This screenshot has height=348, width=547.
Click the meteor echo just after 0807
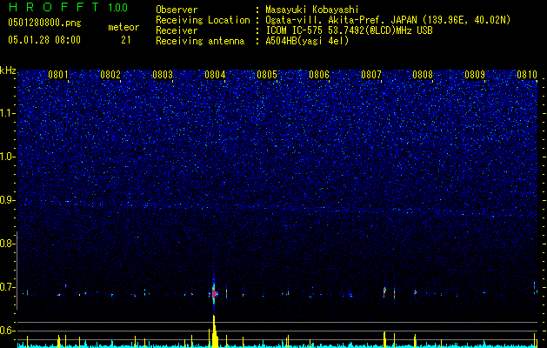tap(384, 291)
